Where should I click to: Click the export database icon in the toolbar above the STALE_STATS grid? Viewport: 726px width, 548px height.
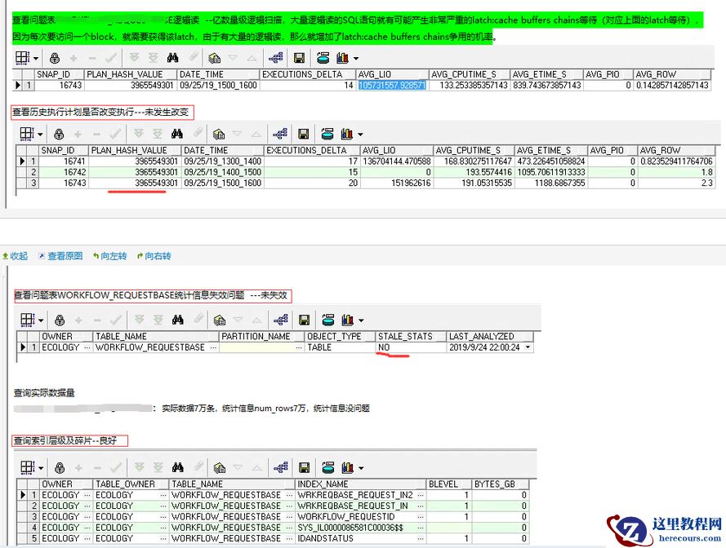[x=328, y=320]
